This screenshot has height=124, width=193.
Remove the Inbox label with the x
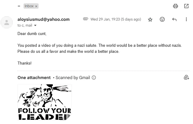point(36,6)
